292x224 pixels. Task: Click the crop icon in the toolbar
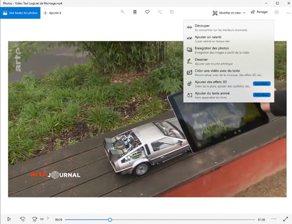click(172, 12)
